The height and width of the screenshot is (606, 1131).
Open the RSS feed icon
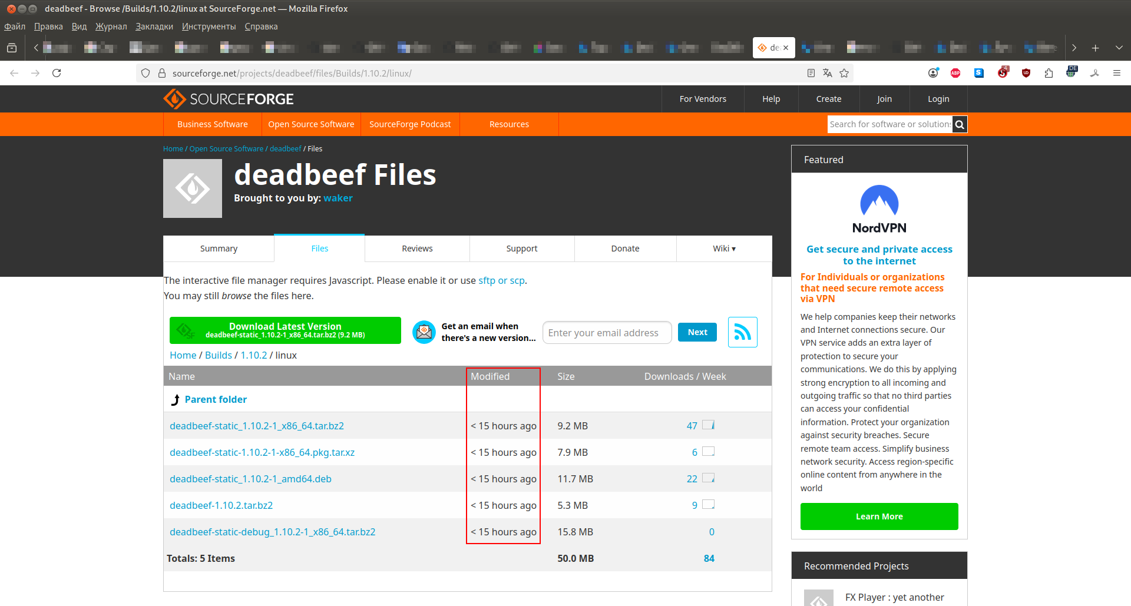(x=742, y=332)
